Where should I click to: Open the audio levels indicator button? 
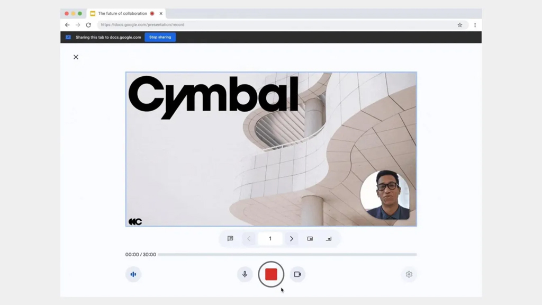pyautogui.click(x=133, y=274)
